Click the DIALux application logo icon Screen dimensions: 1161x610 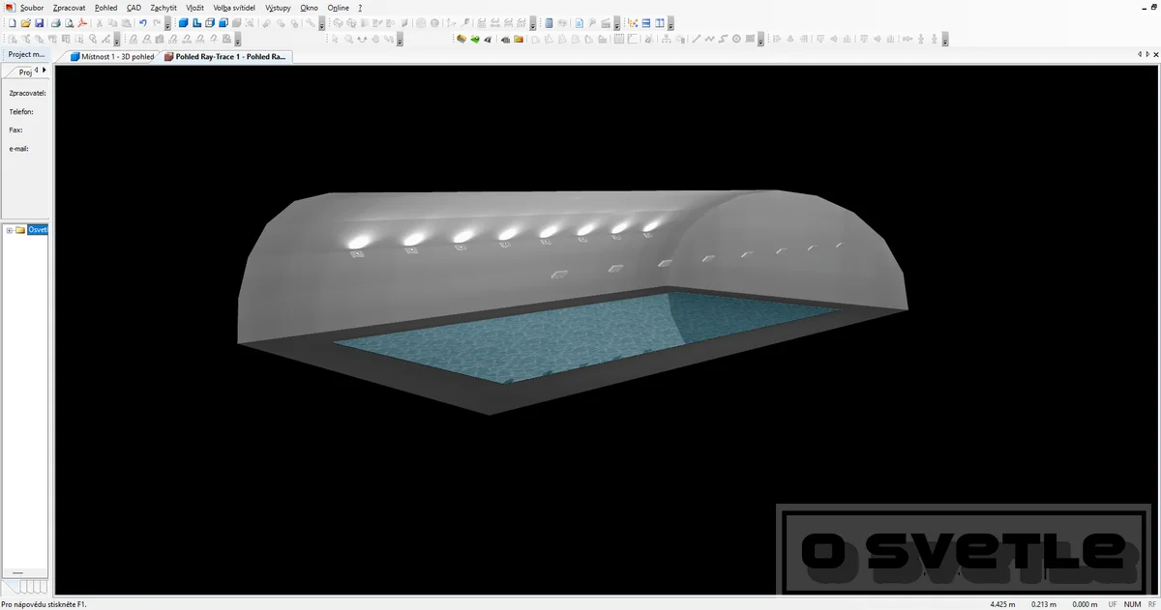point(9,7)
